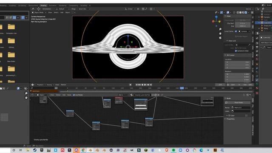The height and width of the screenshot is (153, 272).
Task: Pause the viewport render preview
Action: point(252,12)
